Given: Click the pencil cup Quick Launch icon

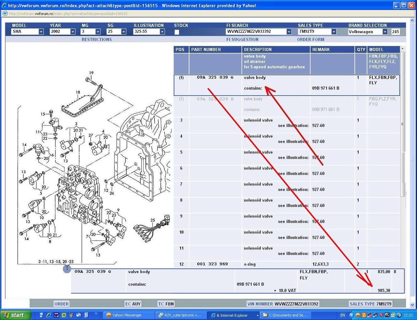Looking at the screenshot, I should pyautogui.click(x=71, y=315).
